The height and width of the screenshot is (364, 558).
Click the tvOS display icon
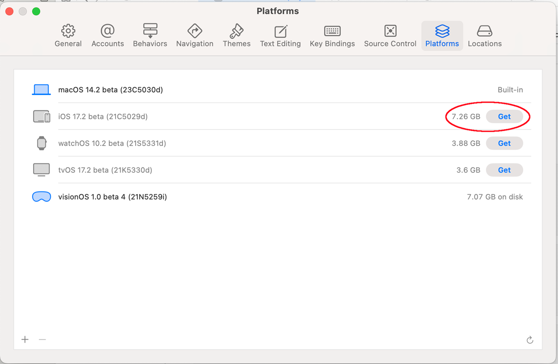(41, 170)
